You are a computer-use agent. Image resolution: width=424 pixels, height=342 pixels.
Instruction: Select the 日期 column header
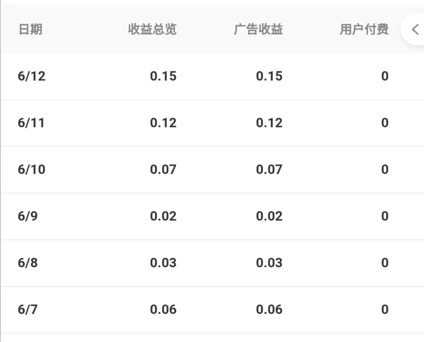click(31, 29)
